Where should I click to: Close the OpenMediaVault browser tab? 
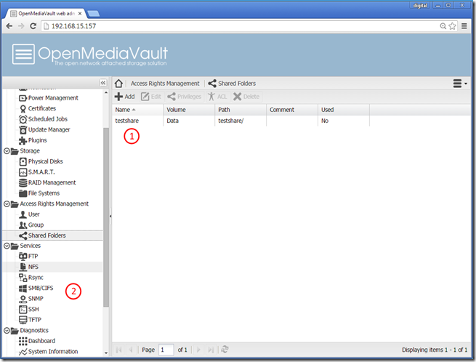click(x=80, y=13)
